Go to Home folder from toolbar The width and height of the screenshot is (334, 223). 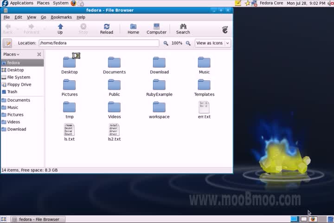point(133,29)
